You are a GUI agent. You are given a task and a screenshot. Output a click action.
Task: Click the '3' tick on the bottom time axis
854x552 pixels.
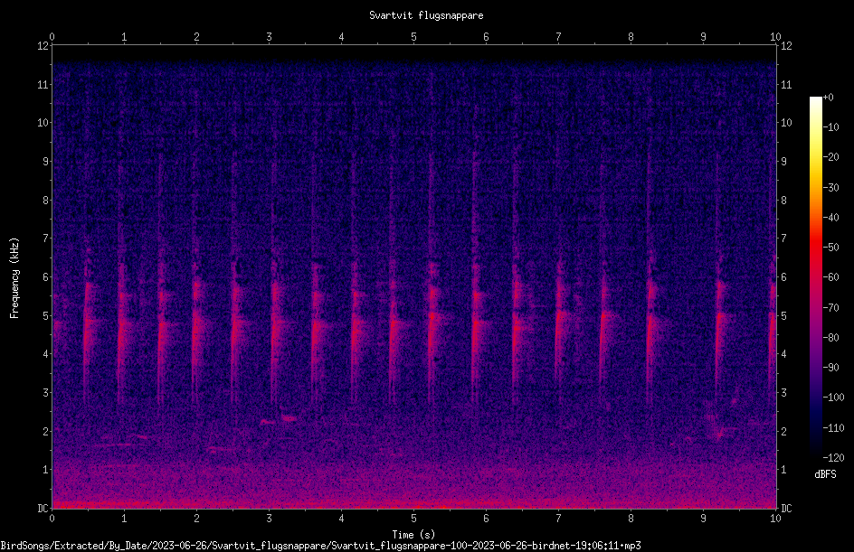tap(269, 519)
